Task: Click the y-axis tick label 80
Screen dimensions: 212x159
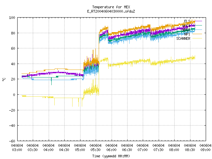Action: coord(13,33)
